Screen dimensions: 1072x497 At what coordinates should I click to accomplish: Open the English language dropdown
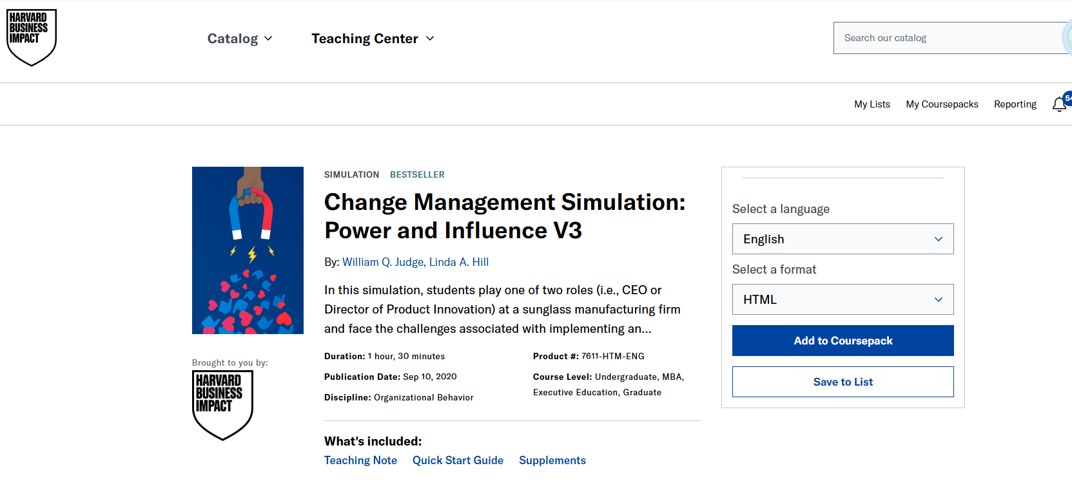(843, 239)
